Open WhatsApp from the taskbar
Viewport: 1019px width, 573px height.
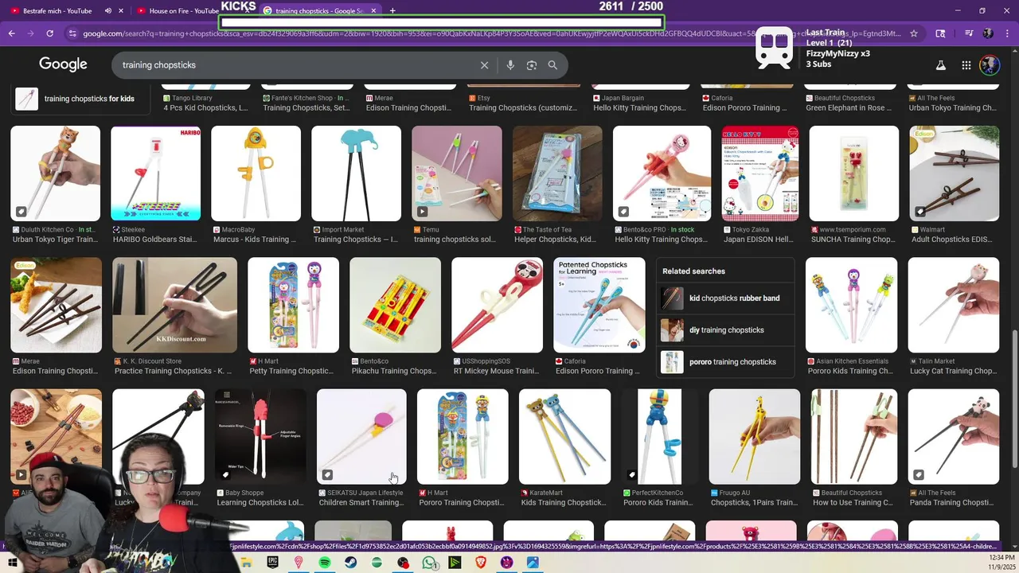pyautogui.click(x=429, y=563)
